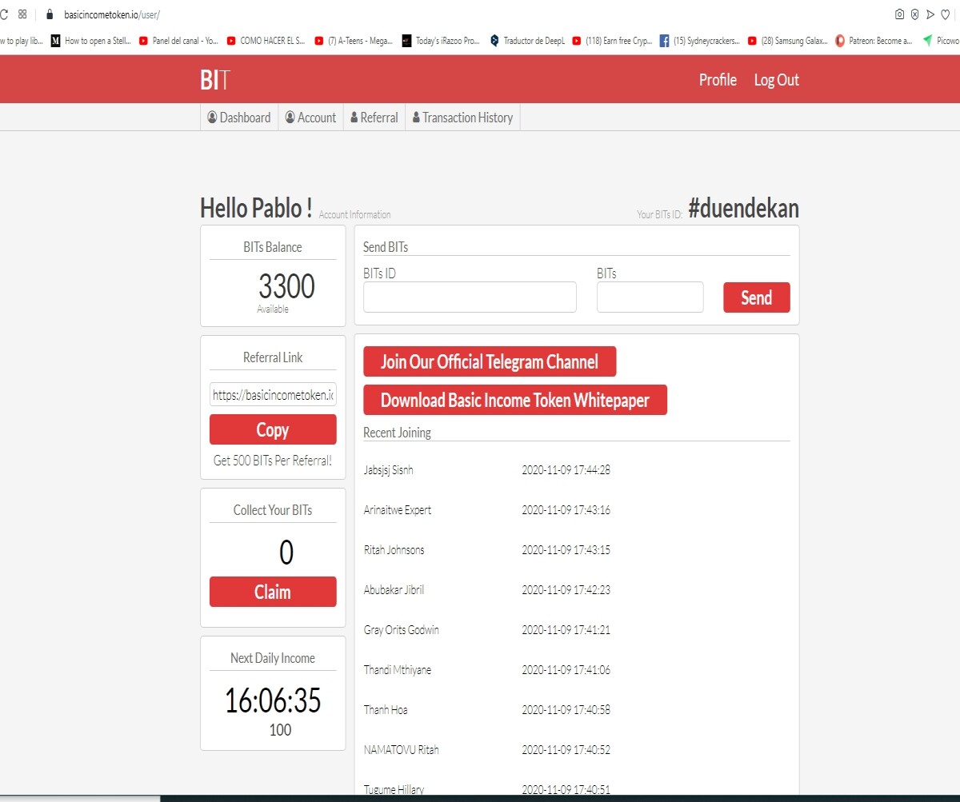The height and width of the screenshot is (802, 960).
Task: Click the timestamp 2020-11-09 17:44:28
Action: [566, 470]
